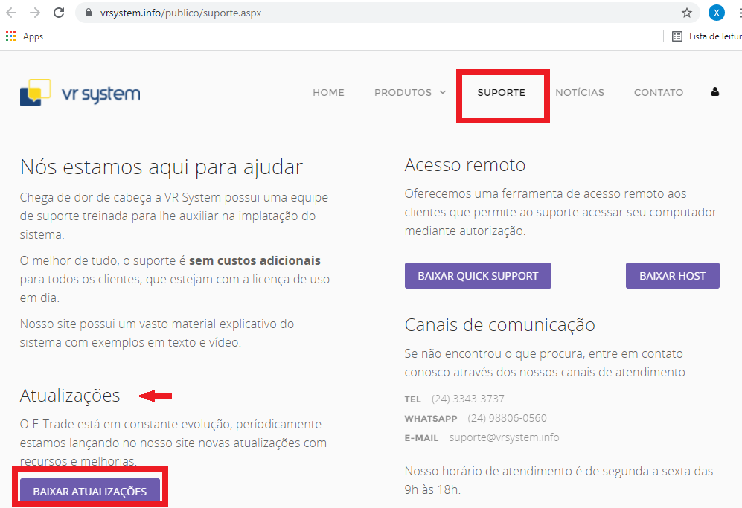Go to the CONTATO menu item
This screenshot has width=742, height=508.
tap(659, 93)
